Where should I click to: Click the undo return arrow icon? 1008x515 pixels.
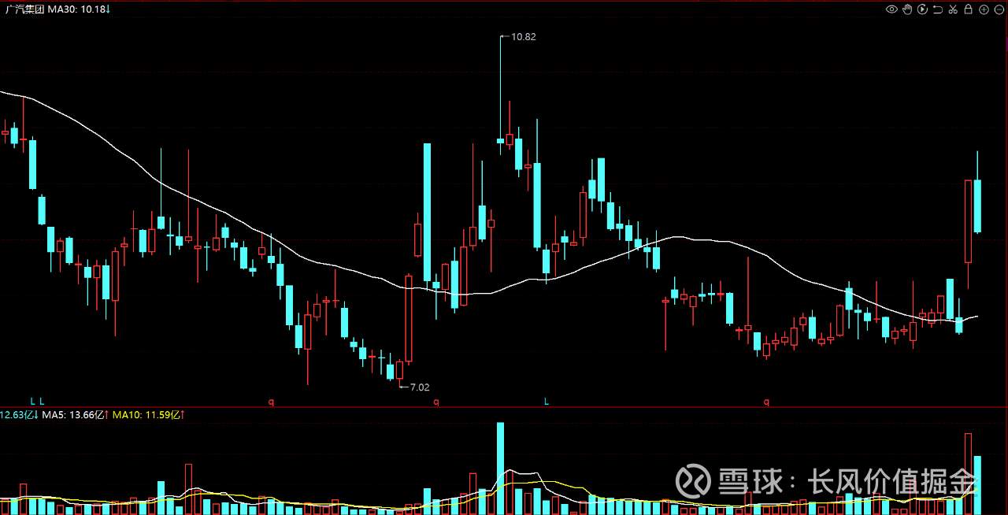tap(938, 9)
